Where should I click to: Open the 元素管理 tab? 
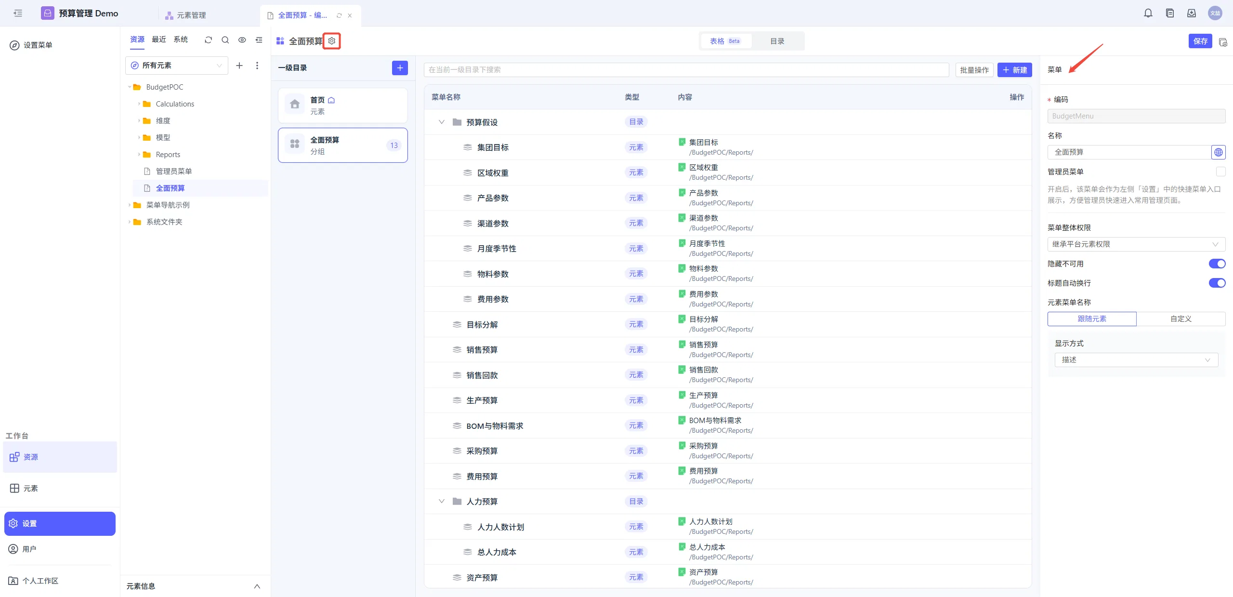tap(185, 15)
